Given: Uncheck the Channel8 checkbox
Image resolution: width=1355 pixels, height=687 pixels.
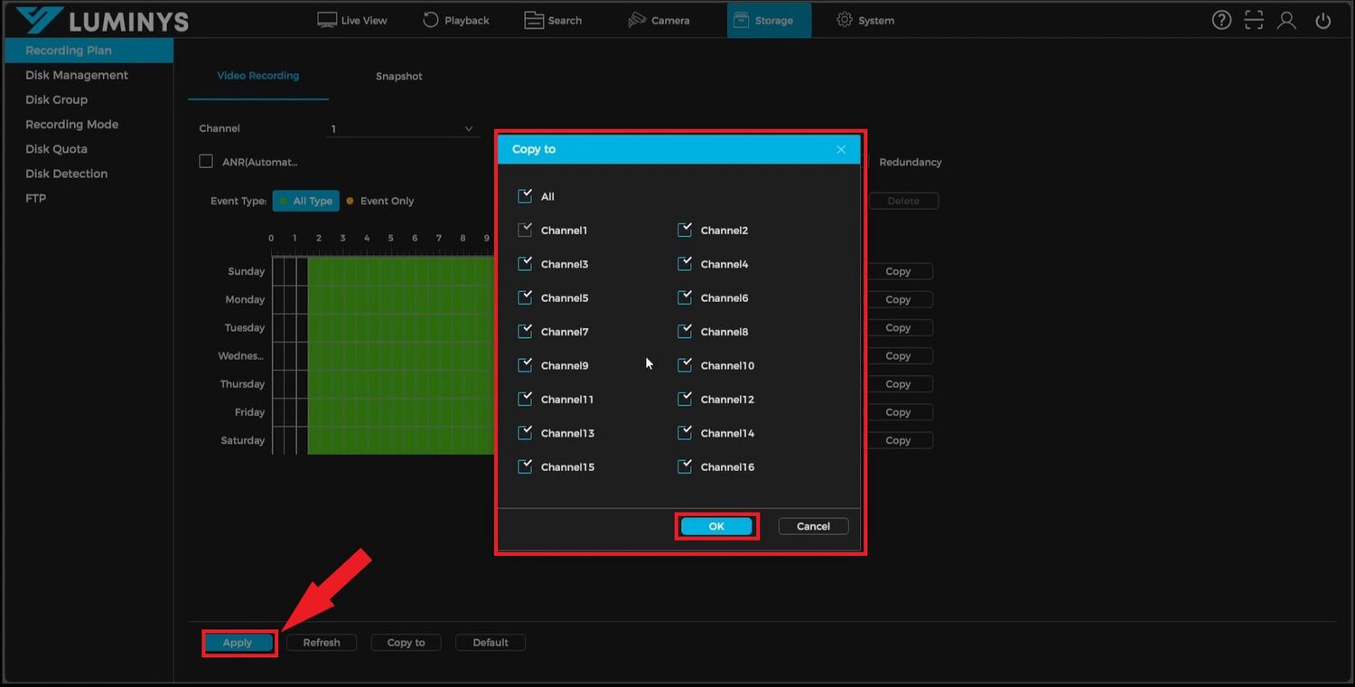Looking at the screenshot, I should pos(685,332).
